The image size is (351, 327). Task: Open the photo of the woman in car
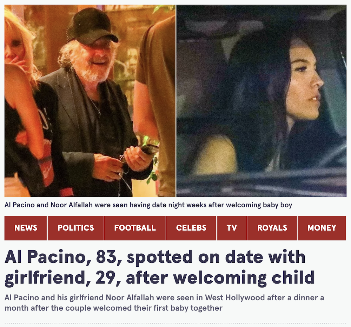click(261, 101)
